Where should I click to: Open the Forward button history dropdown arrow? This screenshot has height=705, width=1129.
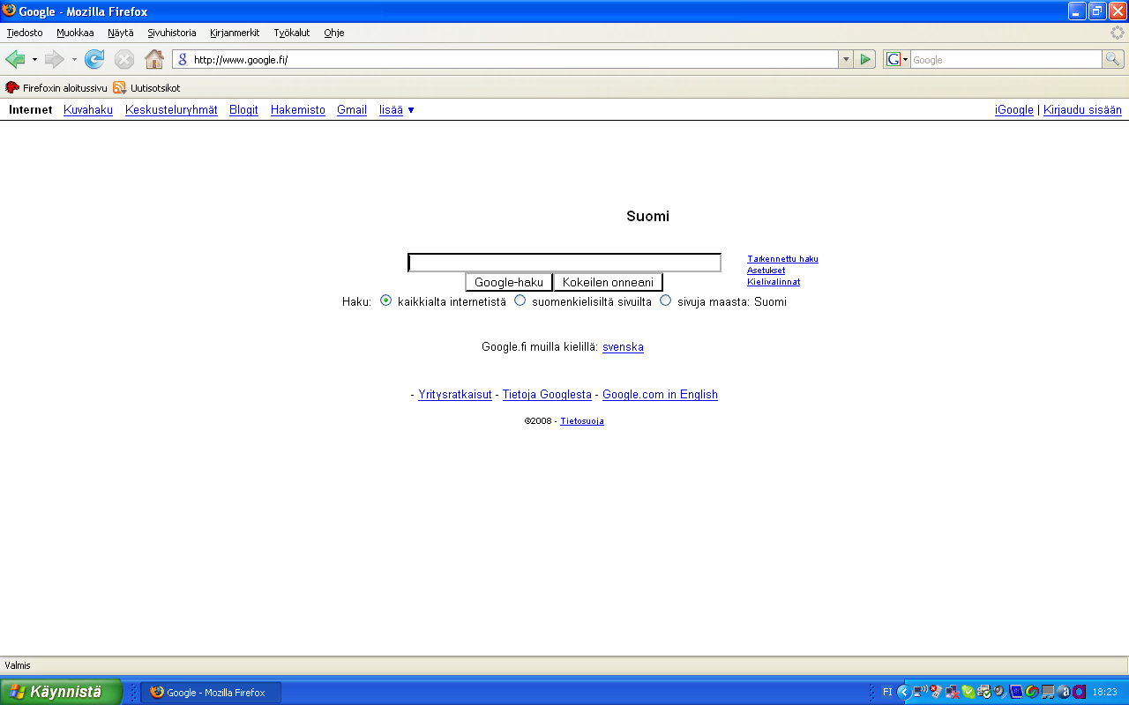coord(75,60)
